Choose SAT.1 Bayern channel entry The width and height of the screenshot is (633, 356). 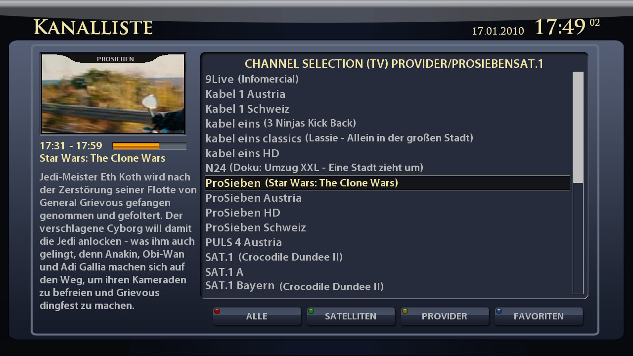point(388,286)
